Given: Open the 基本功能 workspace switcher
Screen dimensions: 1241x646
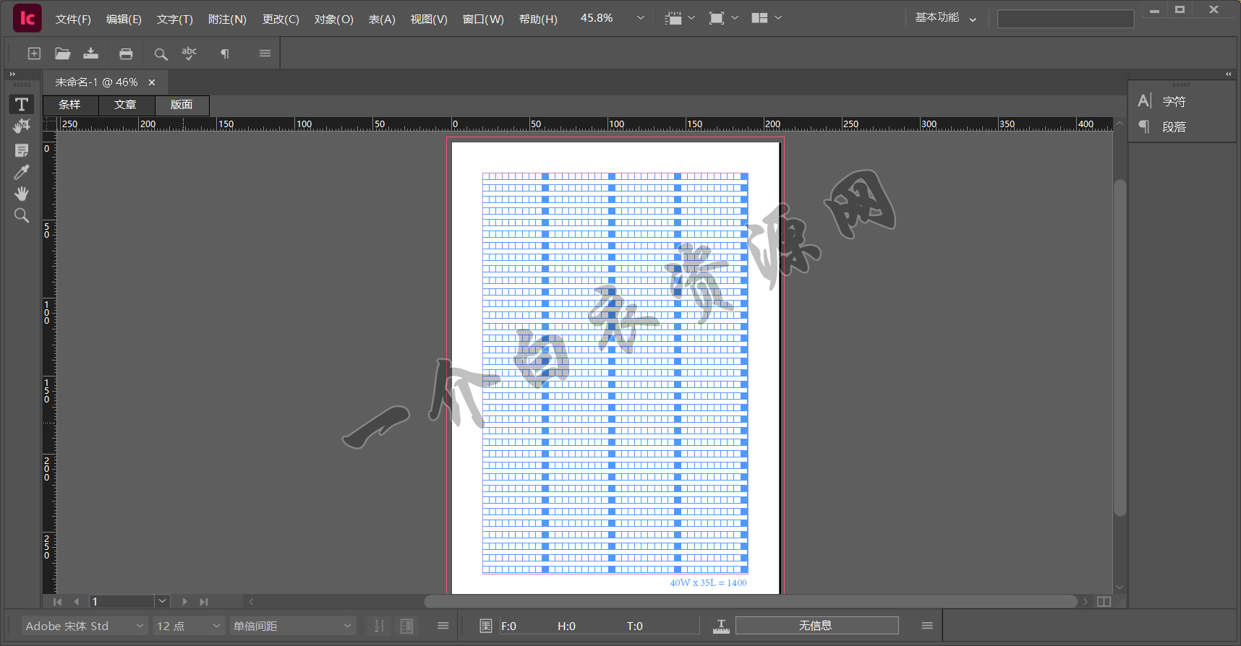Looking at the screenshot, I should [x=945, y=18].
